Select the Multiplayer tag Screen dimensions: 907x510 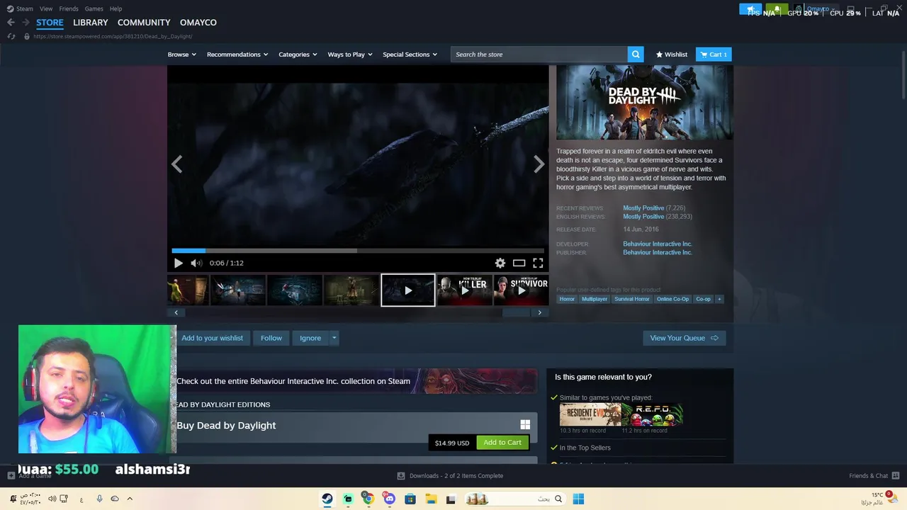[x=595, y=299]
